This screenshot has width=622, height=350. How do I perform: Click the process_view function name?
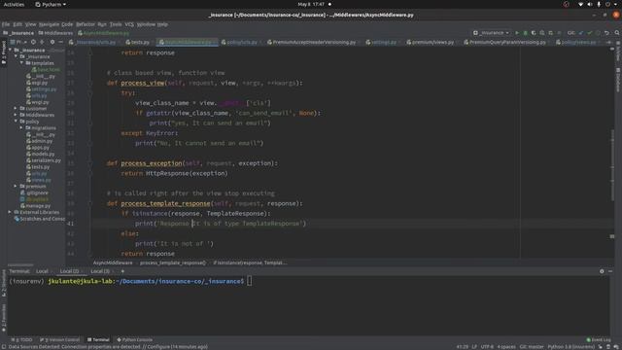[x=143, y=83]
